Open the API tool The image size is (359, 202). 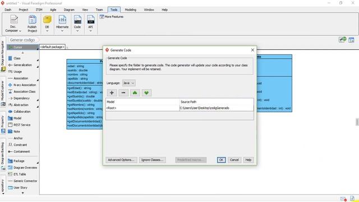(x=91, y=24)
